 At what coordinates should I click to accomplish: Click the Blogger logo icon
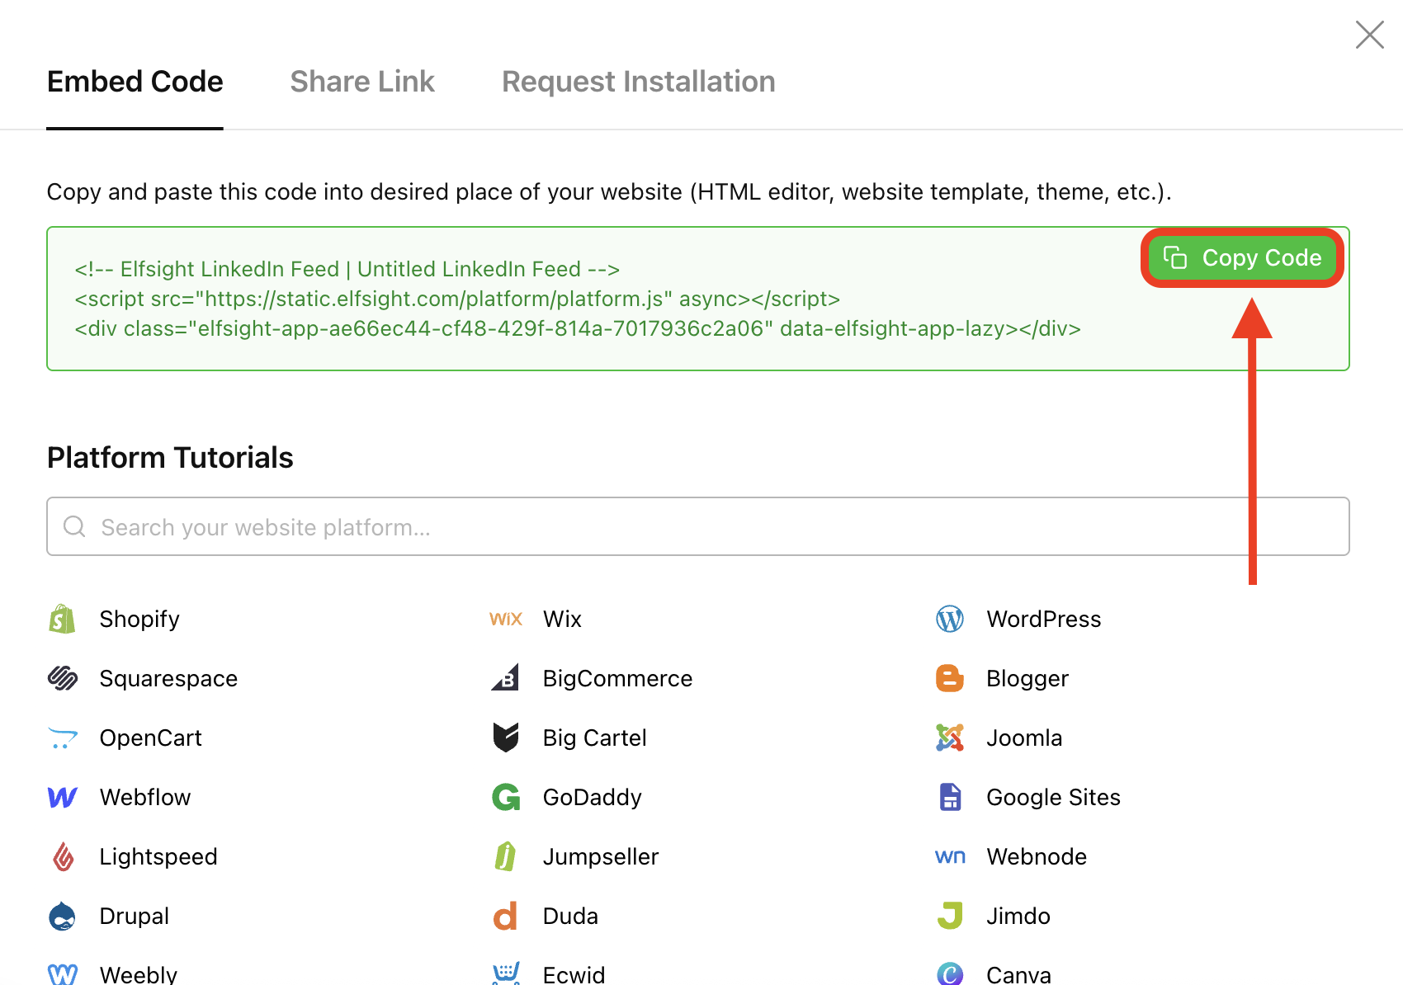coord(950,678)
